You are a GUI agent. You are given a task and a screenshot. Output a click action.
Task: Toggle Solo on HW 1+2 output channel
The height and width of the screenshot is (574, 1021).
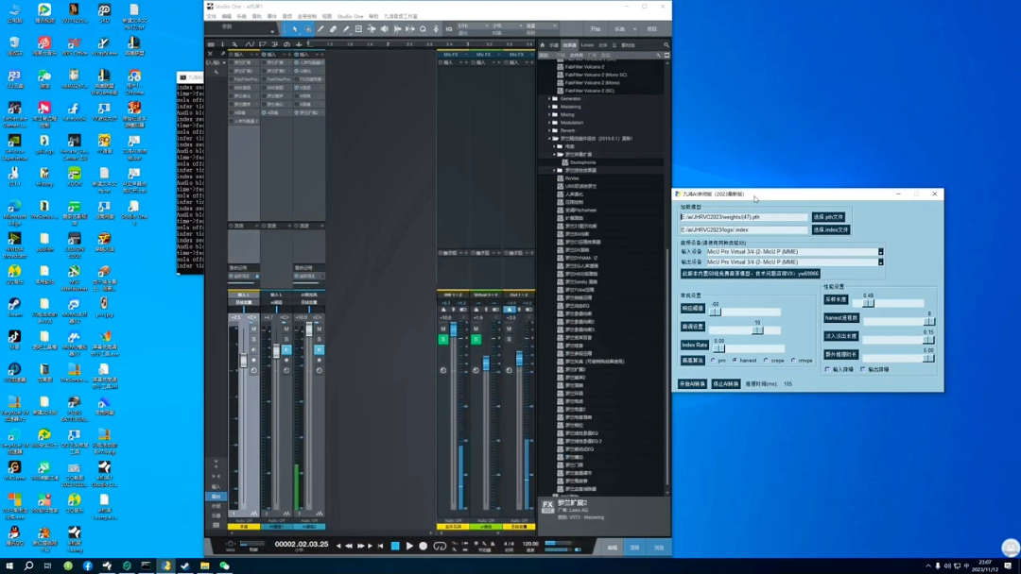443,339
